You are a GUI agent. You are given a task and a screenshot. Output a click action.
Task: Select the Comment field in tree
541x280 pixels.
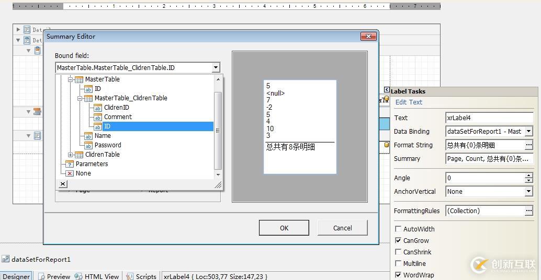click(118, 117)
